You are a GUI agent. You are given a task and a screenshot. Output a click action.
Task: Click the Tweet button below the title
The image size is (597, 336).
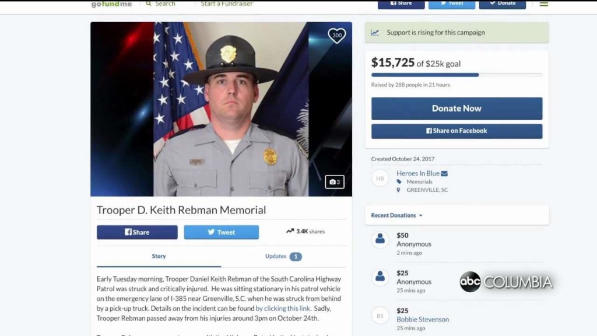coord(221,232)
